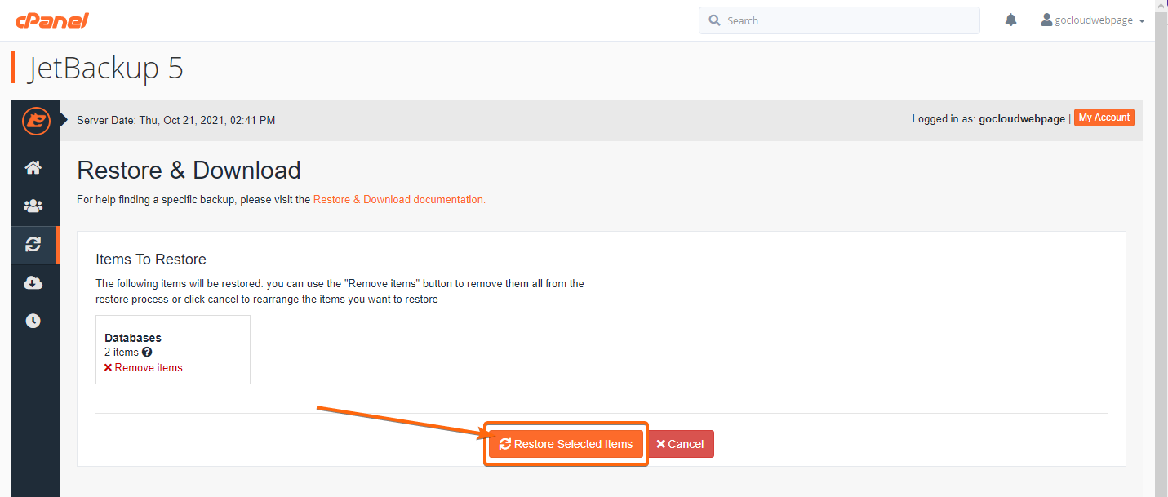This screenshot has height=497, width=1168.
Task: Click the '2 items' count text
Action: click(122, 353)
